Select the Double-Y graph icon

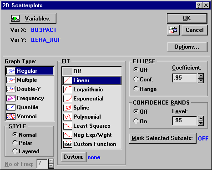tap(11, 89)
